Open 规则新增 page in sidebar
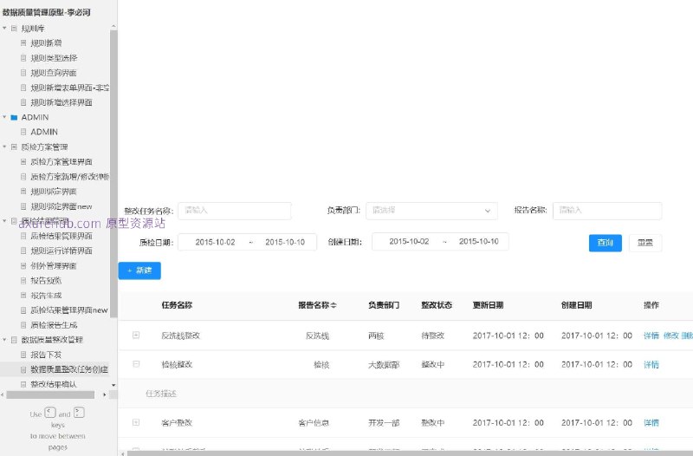The image size is (693, 456). coord(46,42)
